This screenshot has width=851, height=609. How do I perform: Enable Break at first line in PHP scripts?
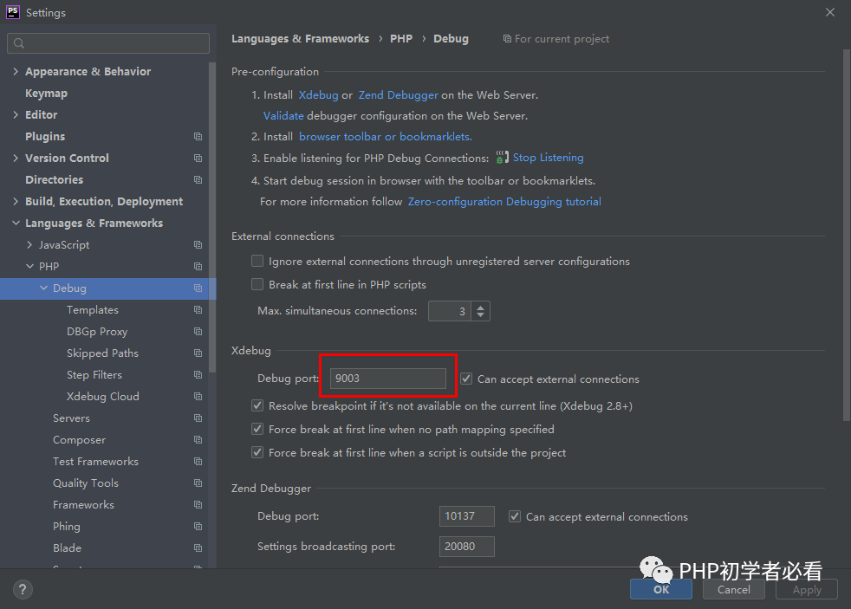257,285
